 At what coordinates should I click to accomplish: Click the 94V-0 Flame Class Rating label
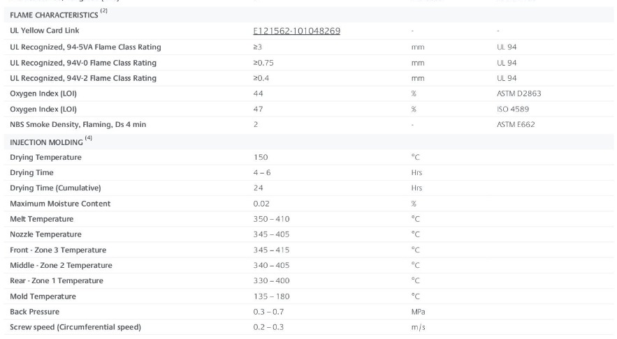point(83,63)
